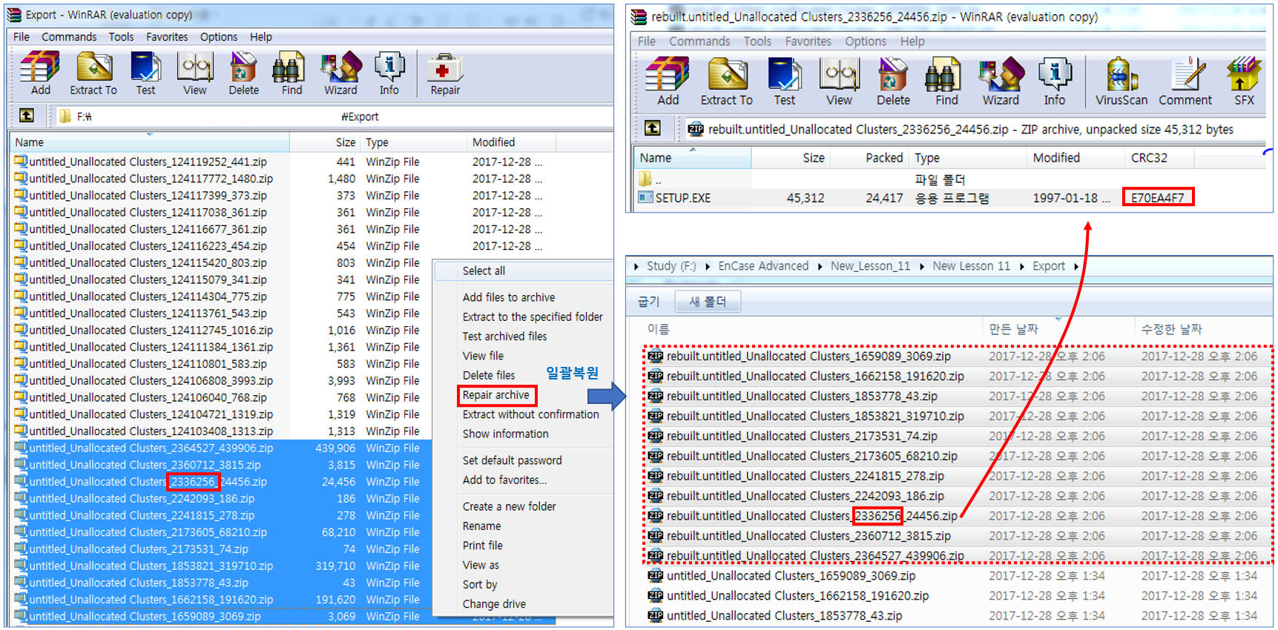This screenshot has height=630, width=1278.
Task: Jump to Study (F:) in the breadcrumb
Action: coord(671,266)
